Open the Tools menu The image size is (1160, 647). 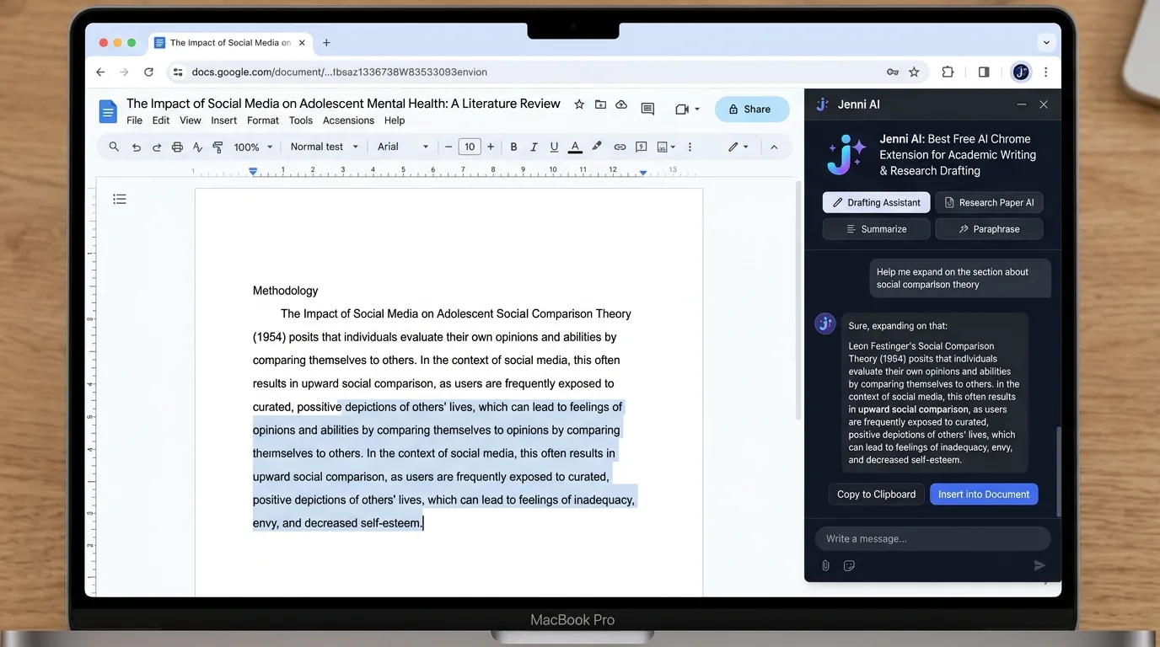(301, 120)
